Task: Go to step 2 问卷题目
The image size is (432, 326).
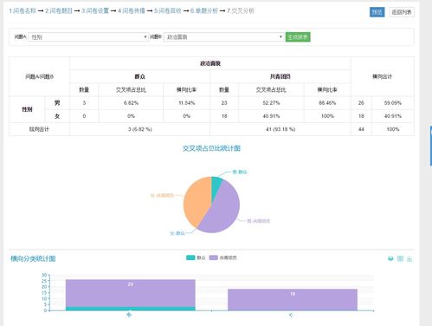Action: click(x=59, y=11)
